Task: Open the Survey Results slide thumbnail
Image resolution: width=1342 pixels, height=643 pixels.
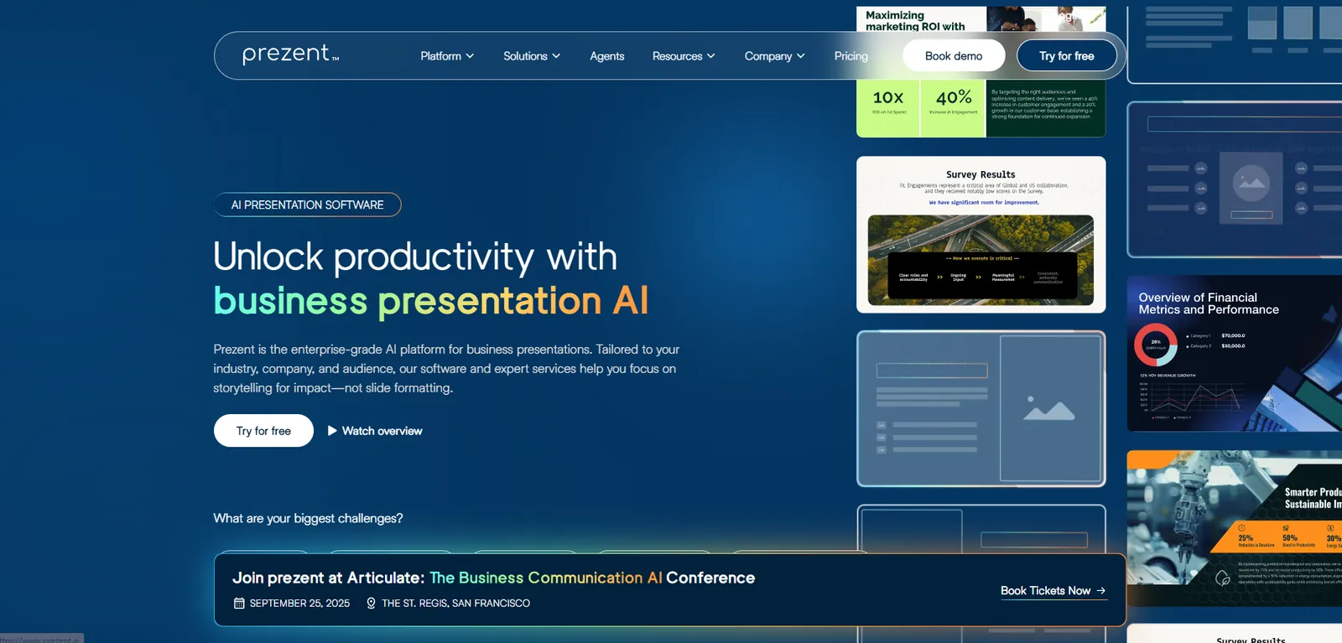Action: pyautogui.click(x=980, y=235)
